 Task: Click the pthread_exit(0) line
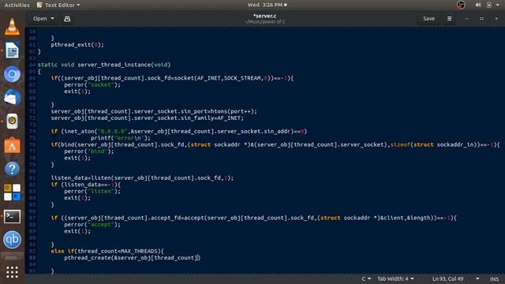pos(77,45)
